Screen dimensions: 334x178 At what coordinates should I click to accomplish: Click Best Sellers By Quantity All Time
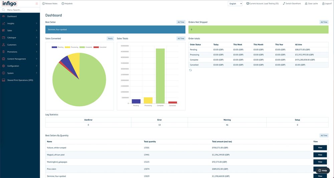[x=324, y=135]
